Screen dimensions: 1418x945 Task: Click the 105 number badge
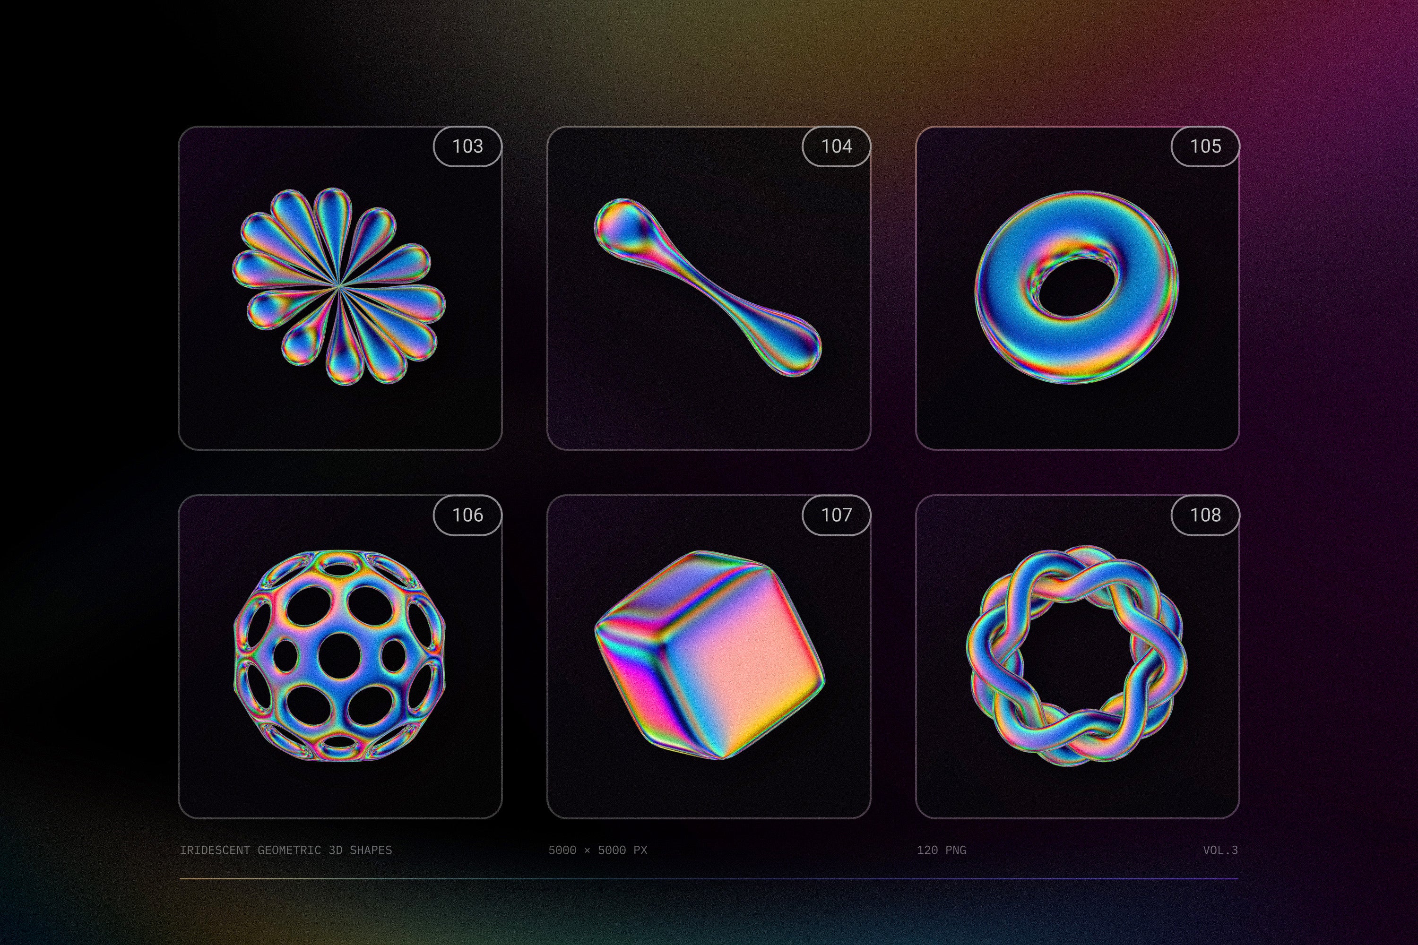[1205, 146]
